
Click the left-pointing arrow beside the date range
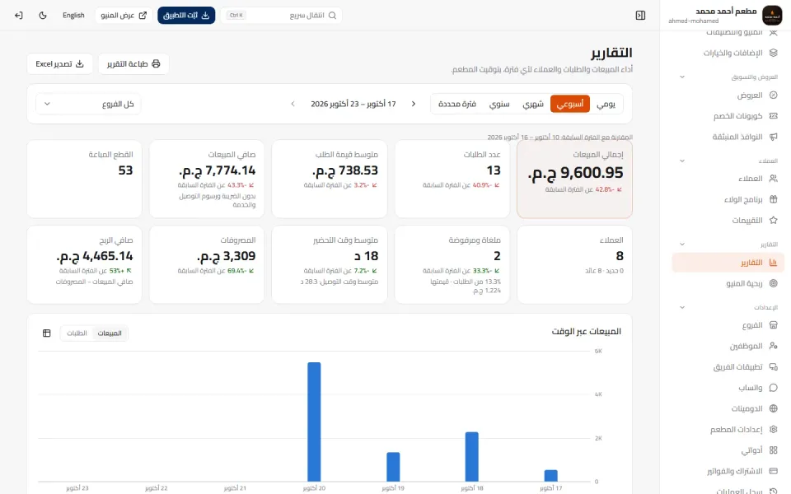pyautogui.click(x=293, y=104)
